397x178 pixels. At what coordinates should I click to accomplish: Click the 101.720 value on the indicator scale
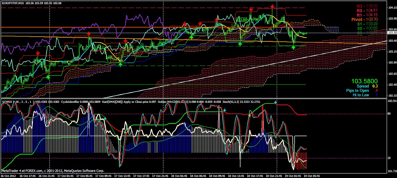[392, 171]
